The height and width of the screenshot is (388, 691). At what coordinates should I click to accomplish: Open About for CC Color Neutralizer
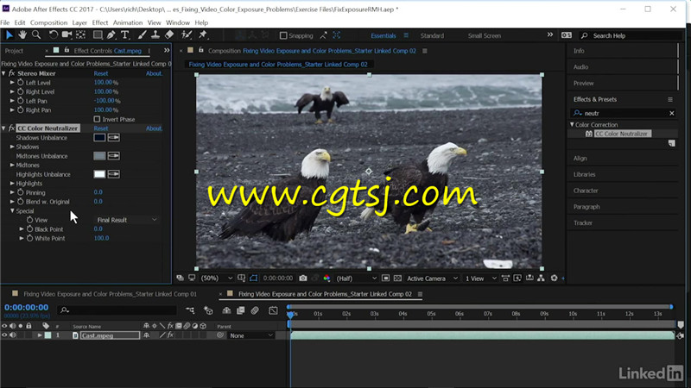(155, 128)
